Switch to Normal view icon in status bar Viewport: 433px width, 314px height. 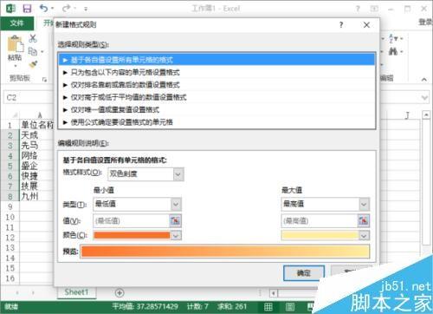(x=268, y=307)
